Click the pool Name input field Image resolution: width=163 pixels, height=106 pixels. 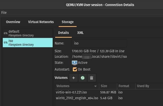click(x=99, y=43)
